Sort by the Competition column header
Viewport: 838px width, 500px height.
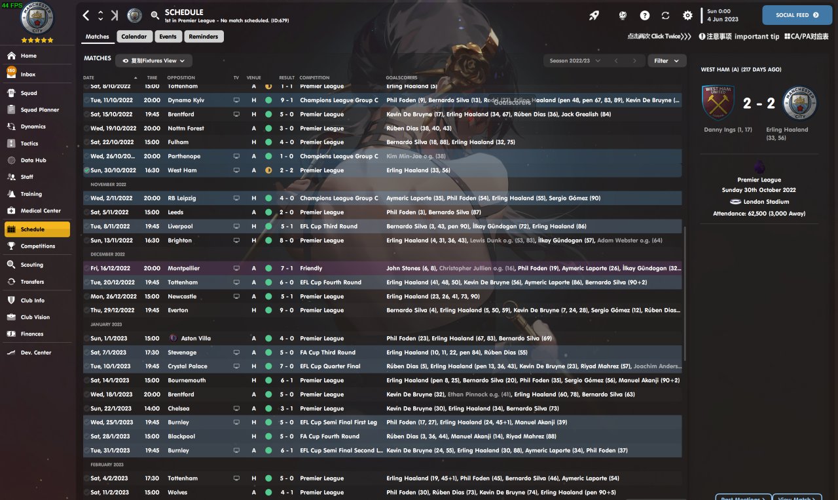[x=315, y=78]
